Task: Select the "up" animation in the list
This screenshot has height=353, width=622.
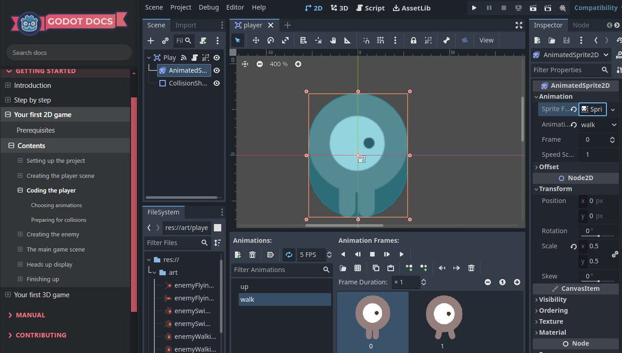Action: coord(244,287)
